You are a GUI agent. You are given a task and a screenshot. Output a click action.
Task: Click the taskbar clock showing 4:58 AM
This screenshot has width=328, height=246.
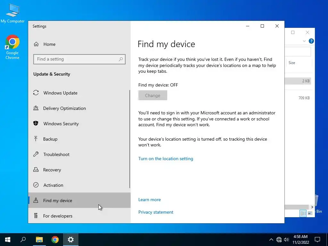(300, 240)
